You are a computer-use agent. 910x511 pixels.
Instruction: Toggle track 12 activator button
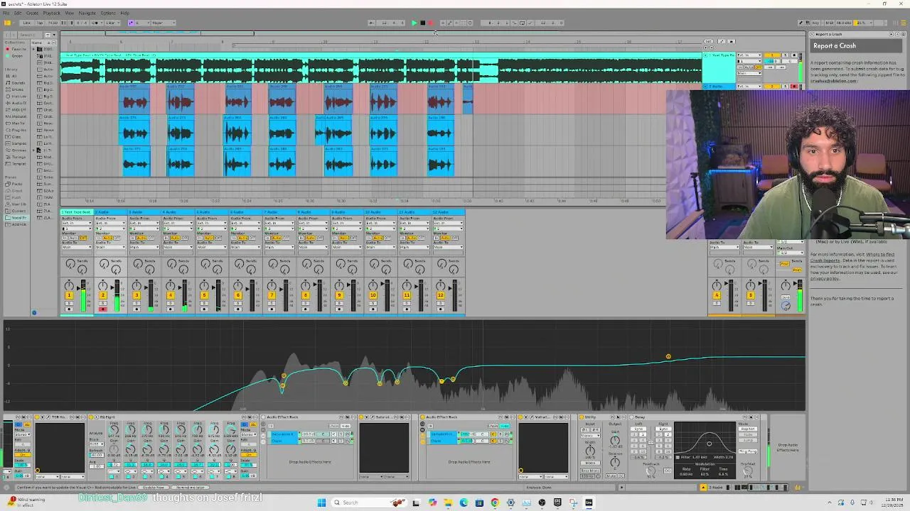point(440,295)
